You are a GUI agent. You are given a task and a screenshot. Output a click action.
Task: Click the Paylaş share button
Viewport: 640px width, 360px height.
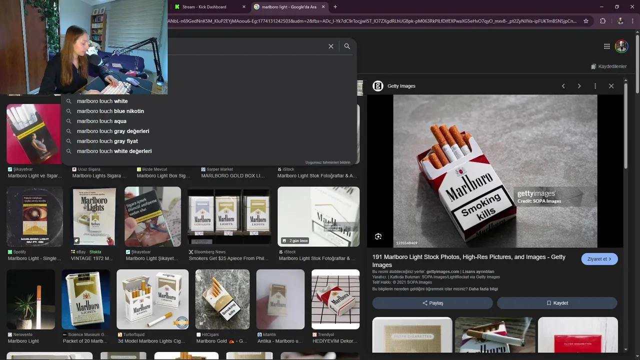(432, 303)
